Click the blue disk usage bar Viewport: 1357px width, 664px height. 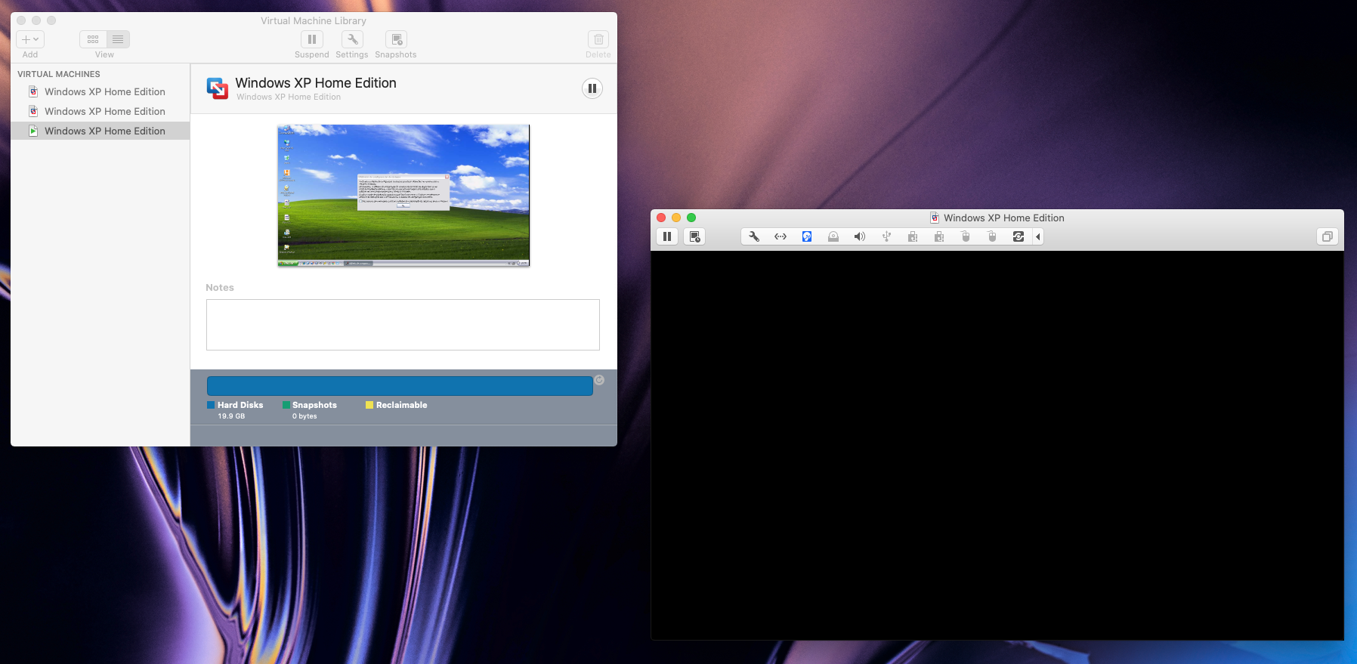[x=400, y=386]
